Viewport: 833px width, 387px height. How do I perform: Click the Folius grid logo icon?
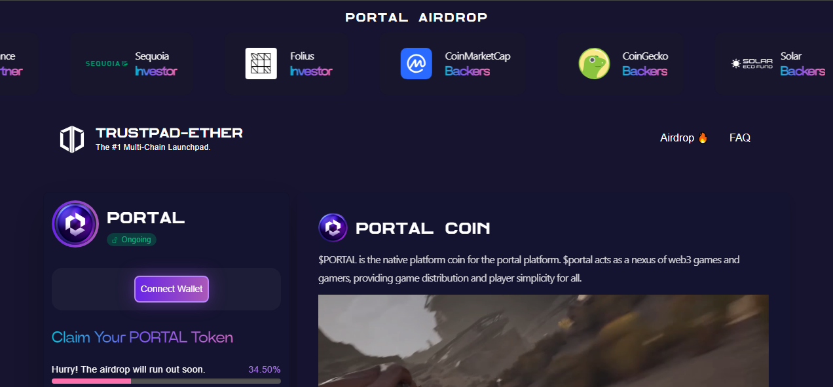click(261, 64)
